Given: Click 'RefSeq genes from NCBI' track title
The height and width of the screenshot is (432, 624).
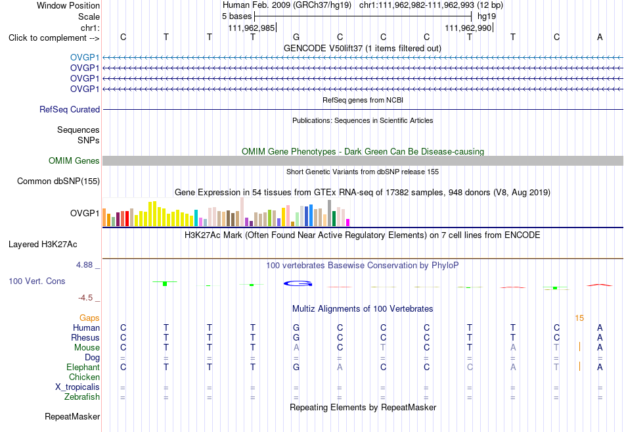Looking at the screenshot, I should [x=363, y=100].
